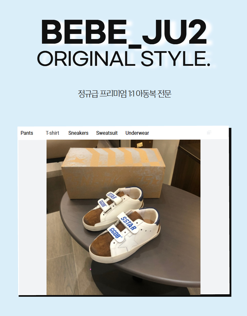Screen dimensions: 247x316
Task: Click the BEBE_JU2 headline text
Action: click(x=124, y=32)
